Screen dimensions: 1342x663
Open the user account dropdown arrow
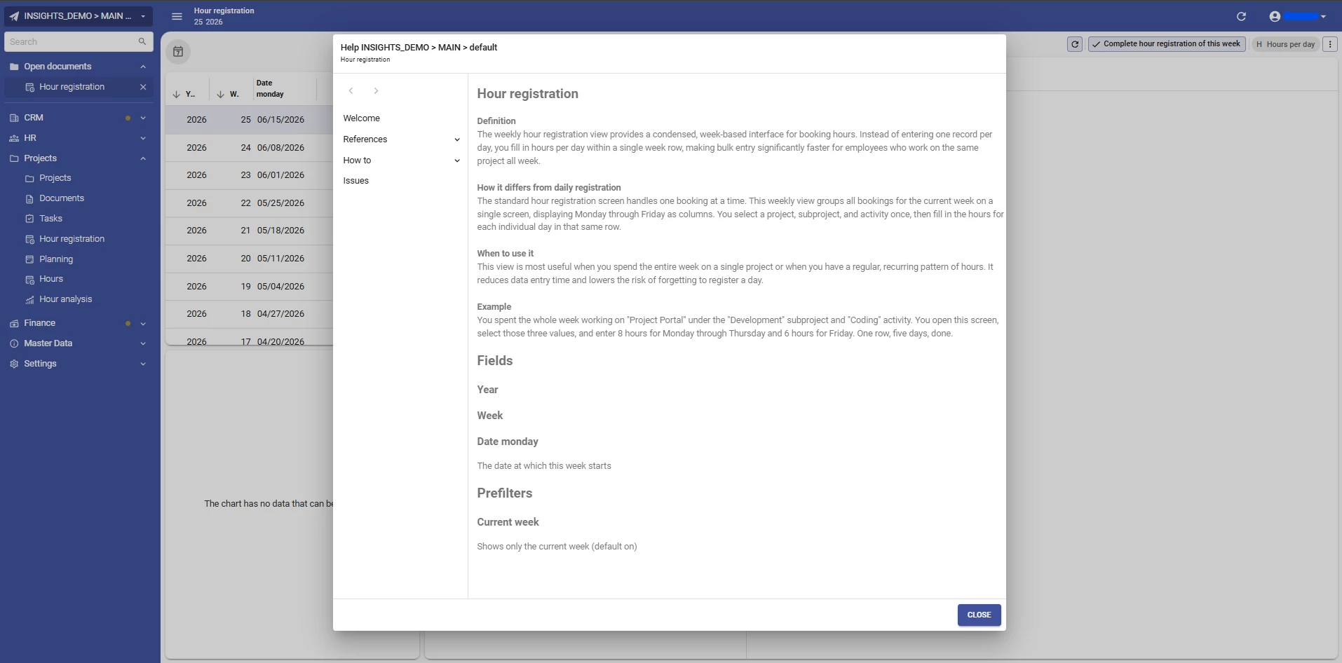[1323, 17]
